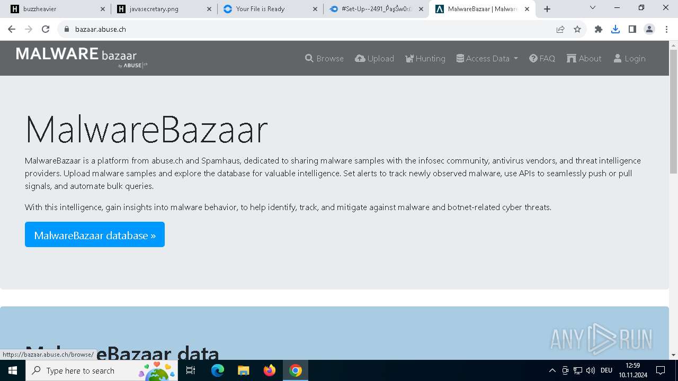Open Task View on the taskbar
The image size is (678, 381).
[191, 370]
